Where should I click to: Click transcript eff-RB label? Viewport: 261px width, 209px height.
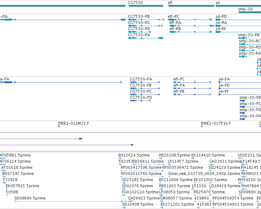[x=175, y=29]
